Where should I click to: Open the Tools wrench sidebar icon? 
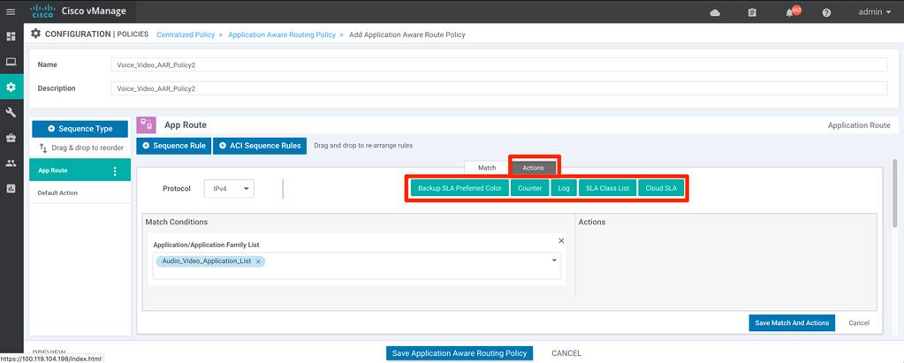click(11, 112)
